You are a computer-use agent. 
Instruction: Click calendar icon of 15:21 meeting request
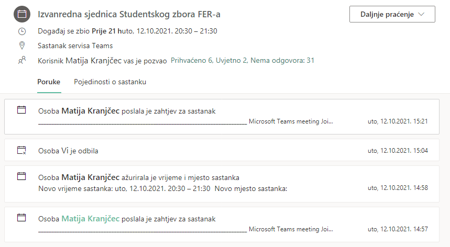coord(21,110)
